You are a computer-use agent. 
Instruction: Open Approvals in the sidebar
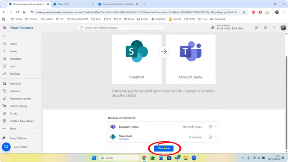[x=16, y=83]
